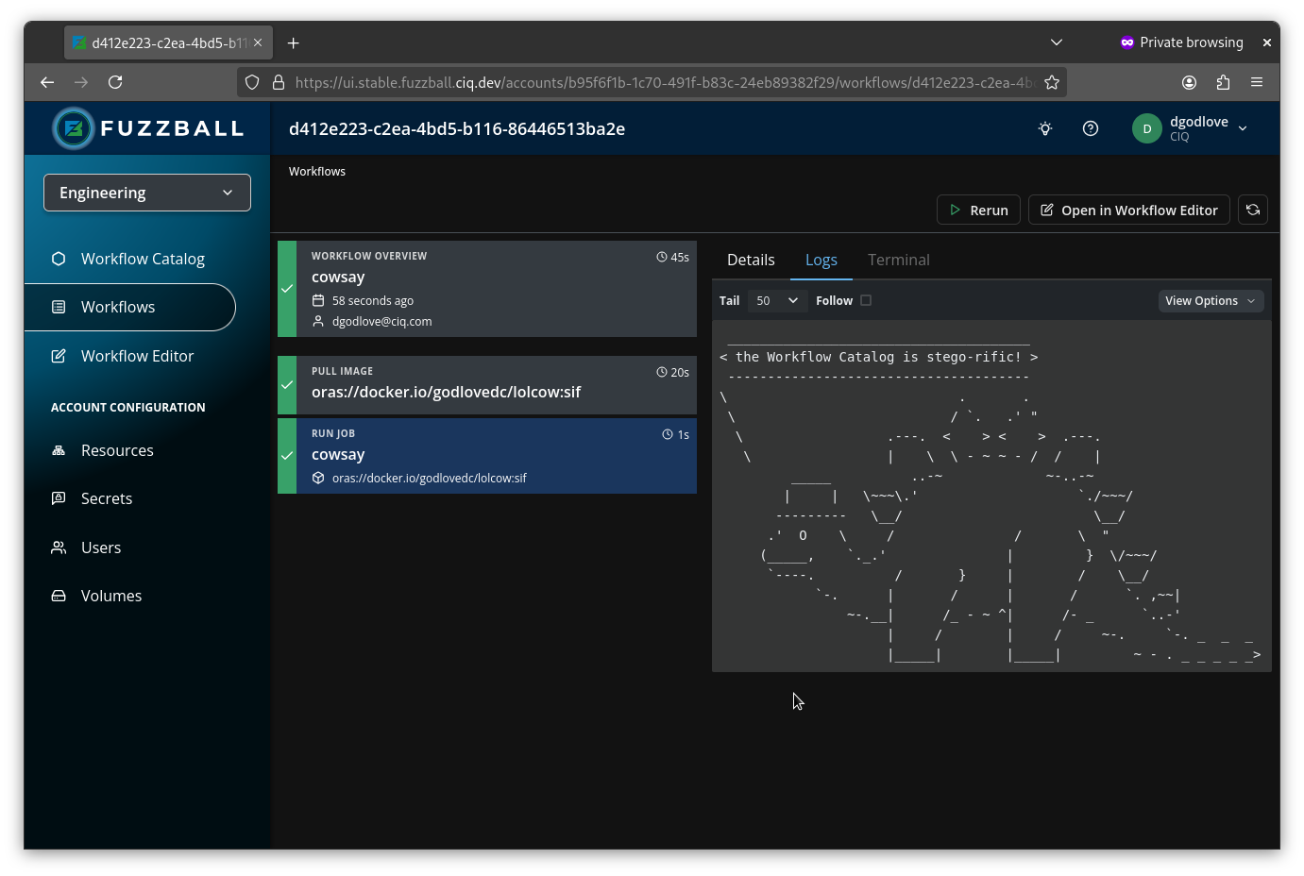1304x876 pixels.
Task: Expand the Tail count dropdown
Action: (777, 300)
